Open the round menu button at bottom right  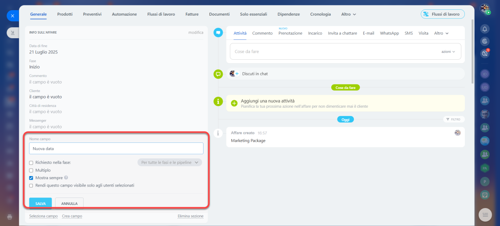coord(485,214)
